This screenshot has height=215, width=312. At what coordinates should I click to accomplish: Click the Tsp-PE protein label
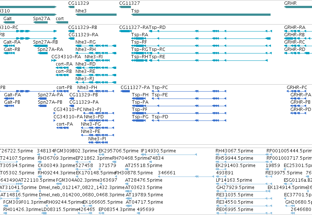[x=159, y=95]
